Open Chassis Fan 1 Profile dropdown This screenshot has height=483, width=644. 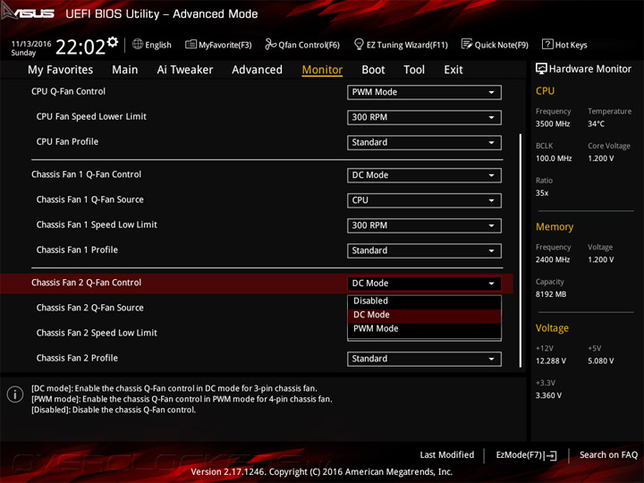point(424,250)
